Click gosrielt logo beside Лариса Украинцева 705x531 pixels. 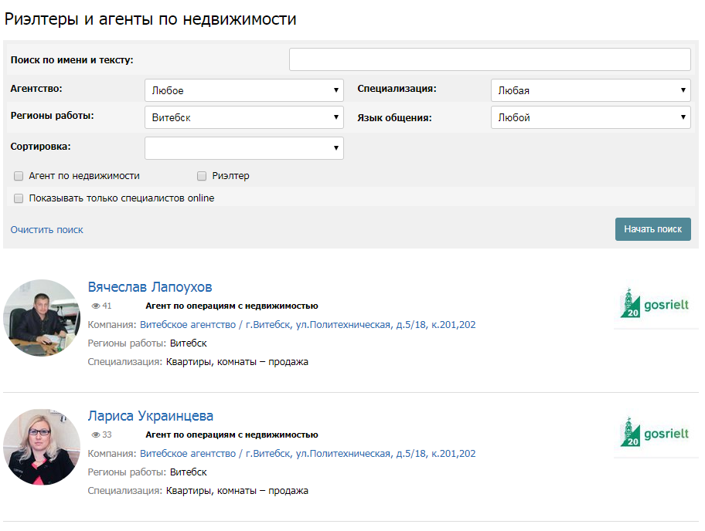[x=656, y=433]
